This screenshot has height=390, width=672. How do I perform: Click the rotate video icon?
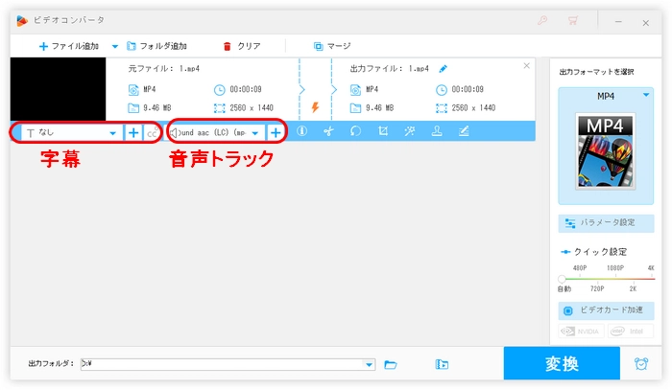click(355, 132)
